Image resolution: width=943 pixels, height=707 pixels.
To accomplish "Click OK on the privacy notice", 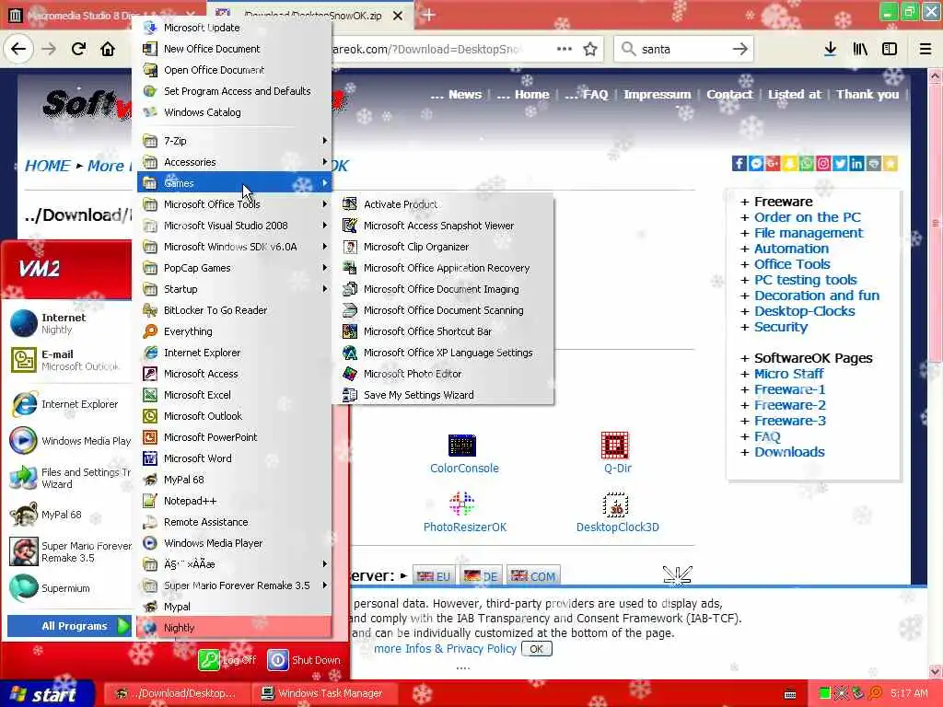I will pyautogui.click(x=537, y=649).
